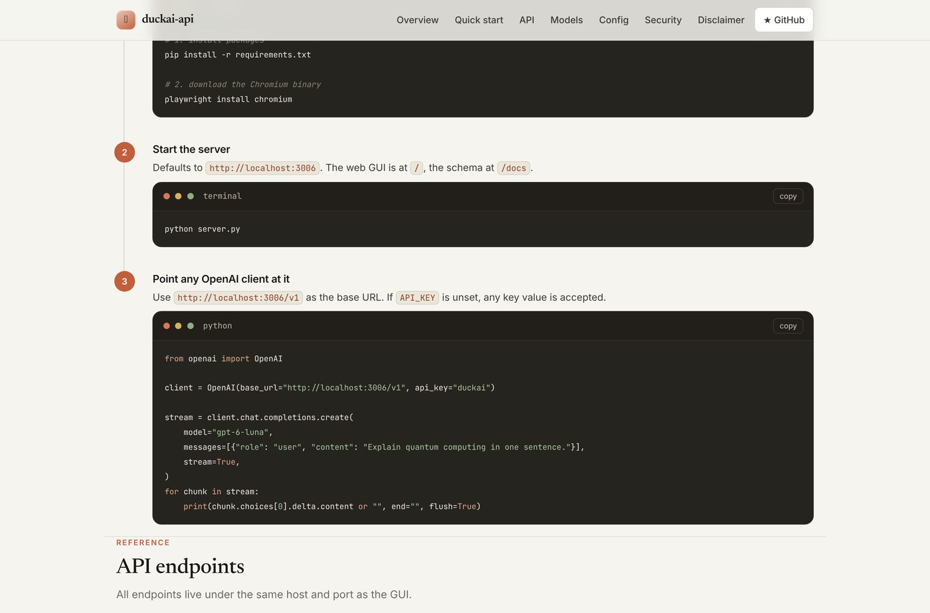Open the Disclaimer nav link
The width and height of the screenshot is (930, 613).
pyautogui.click(x=721, y=20)
